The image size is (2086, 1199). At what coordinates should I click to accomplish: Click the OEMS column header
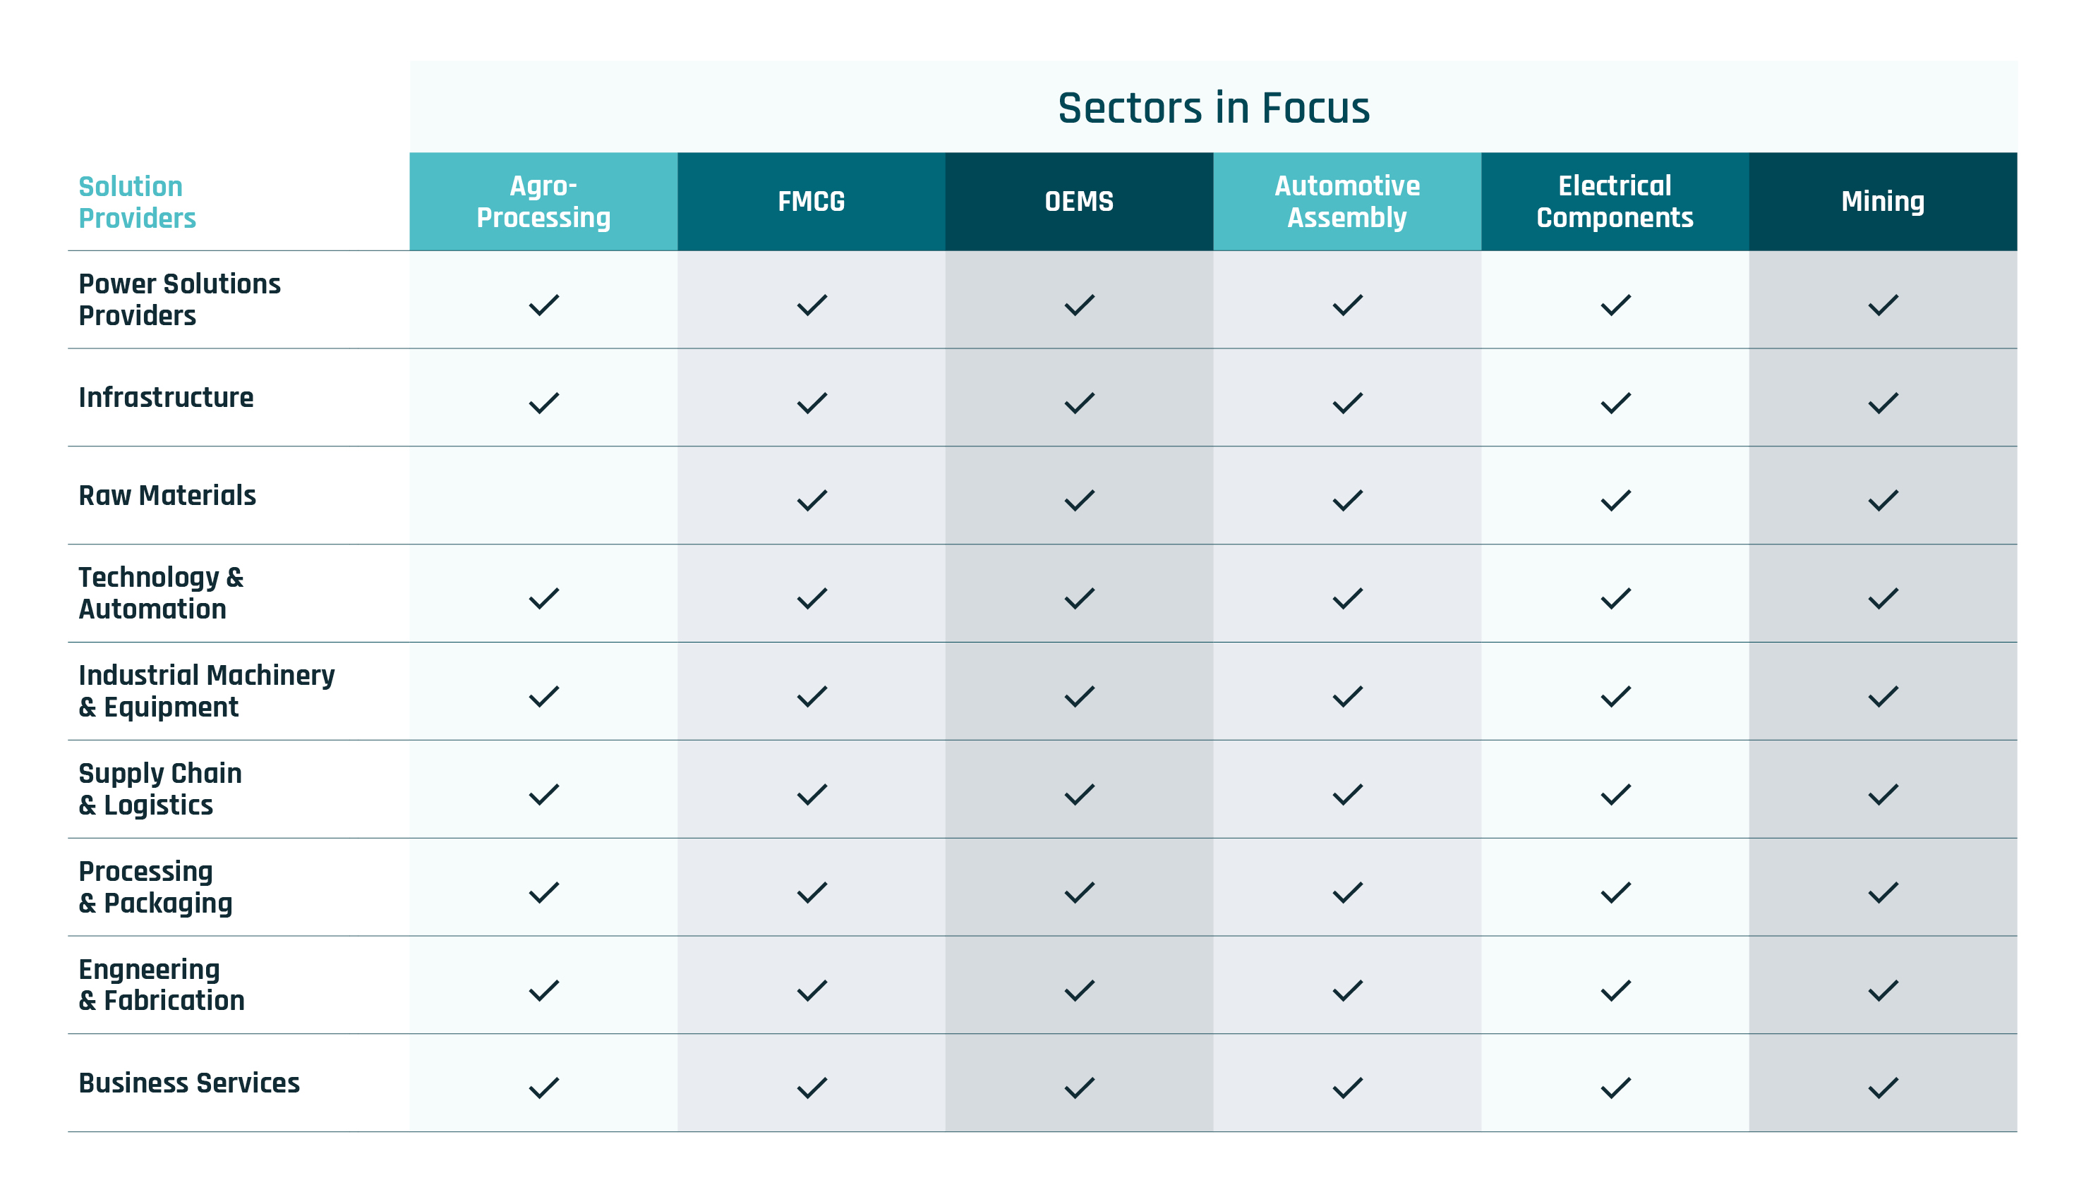[x=1078, y=201]
